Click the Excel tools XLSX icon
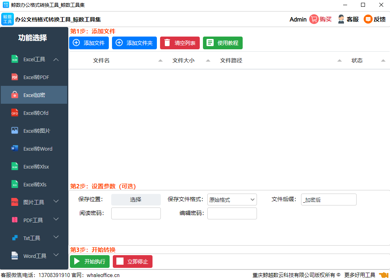The height and width of the screenshot is (279, 390). coord(15,59)
